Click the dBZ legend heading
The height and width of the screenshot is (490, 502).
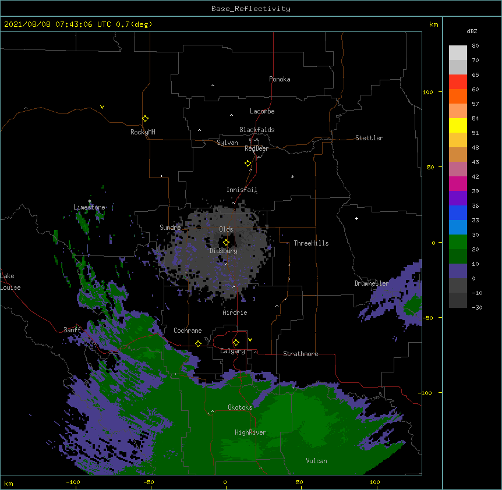tap(472, 31)
